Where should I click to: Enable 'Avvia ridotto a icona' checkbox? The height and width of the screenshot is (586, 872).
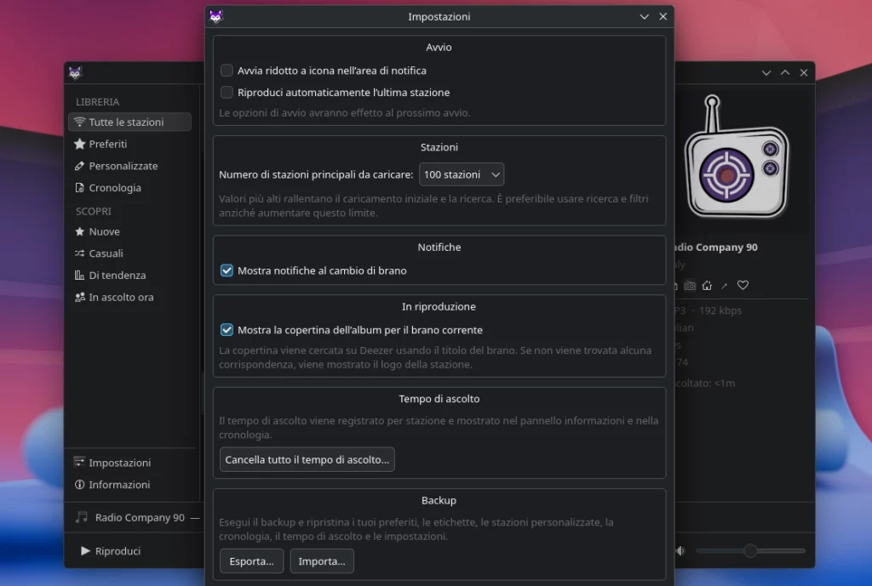coord(227,71)
